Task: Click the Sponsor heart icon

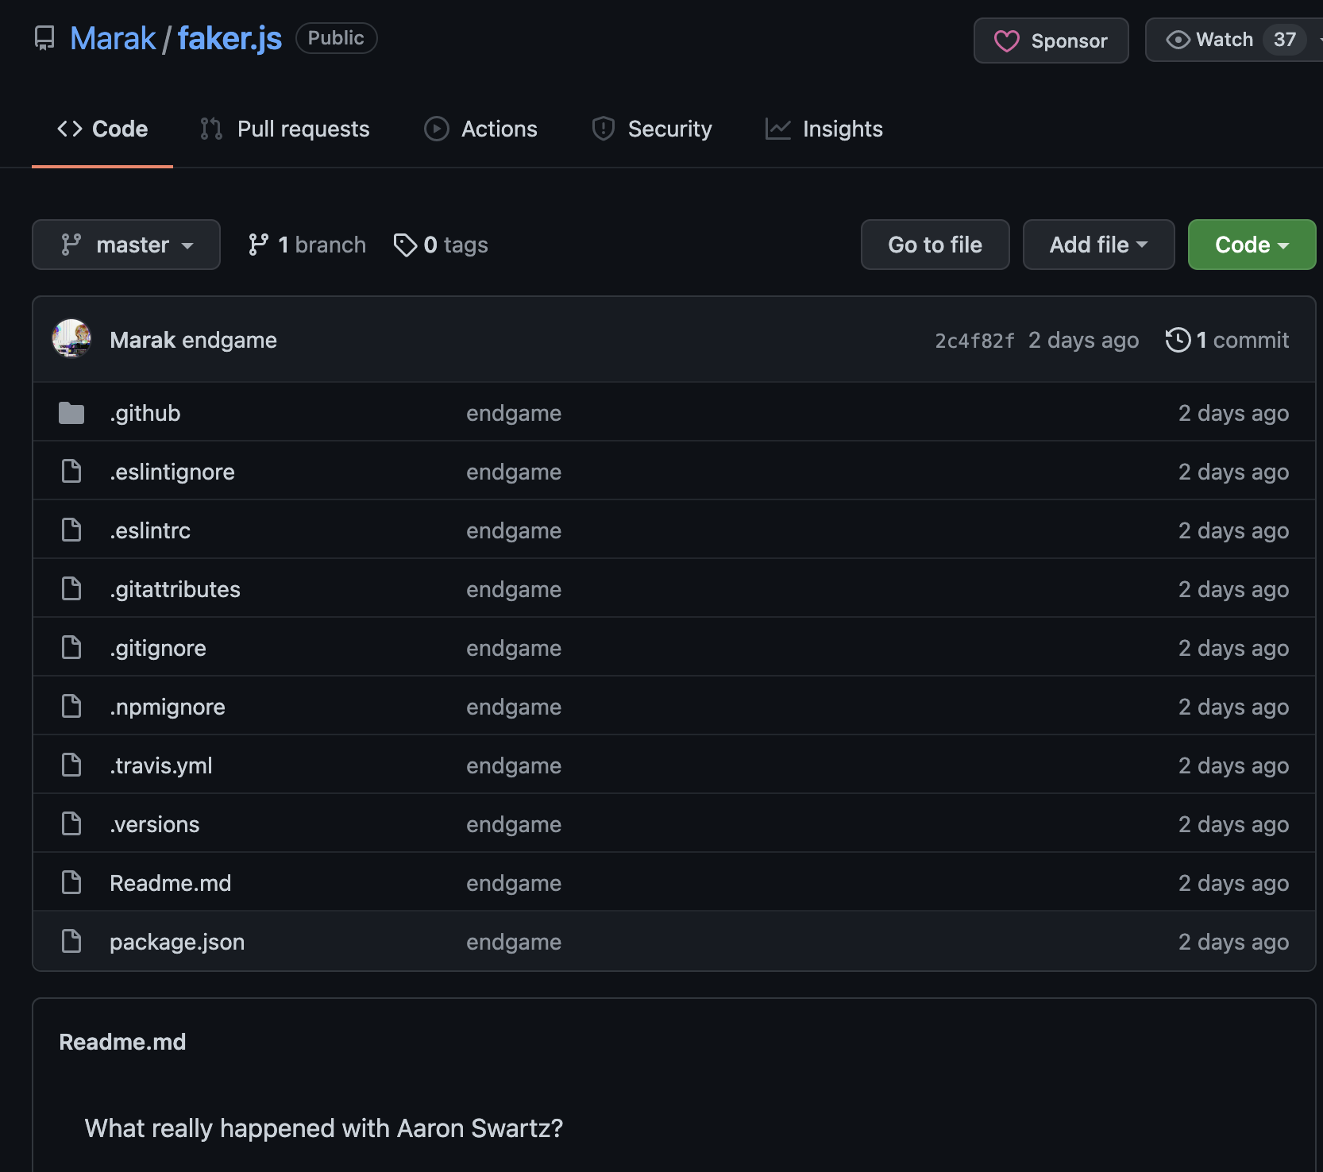Action: (x=1007, y=40)
